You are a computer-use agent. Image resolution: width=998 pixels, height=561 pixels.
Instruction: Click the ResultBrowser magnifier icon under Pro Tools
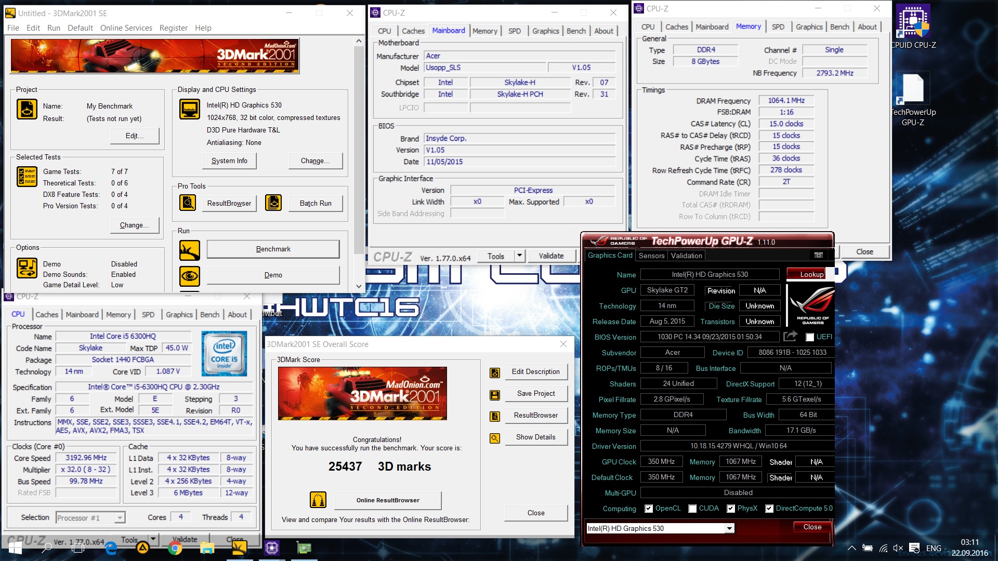[188, 203]
